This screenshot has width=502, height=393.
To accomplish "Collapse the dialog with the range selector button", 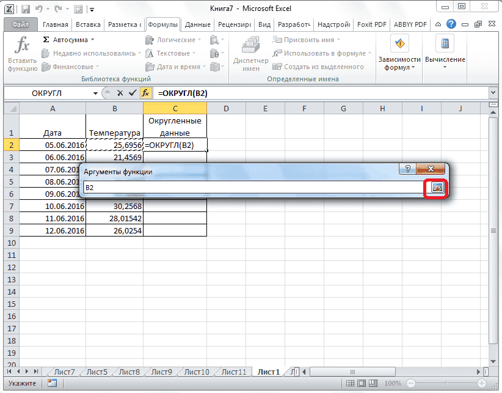I will pyautogui.click(x=437, y=188).
